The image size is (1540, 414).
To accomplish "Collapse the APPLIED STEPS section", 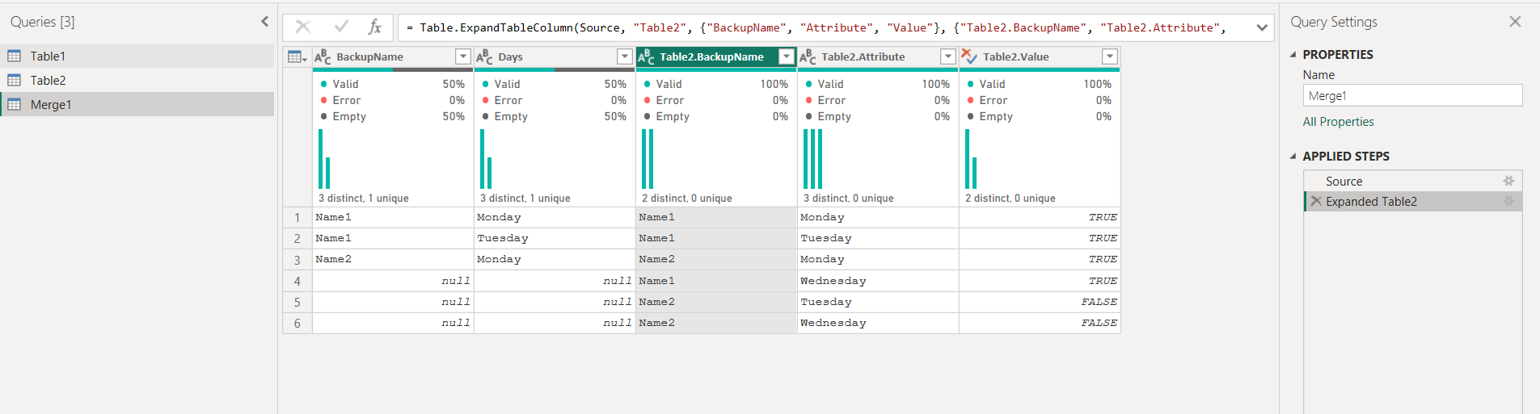I will point(1293,156).
